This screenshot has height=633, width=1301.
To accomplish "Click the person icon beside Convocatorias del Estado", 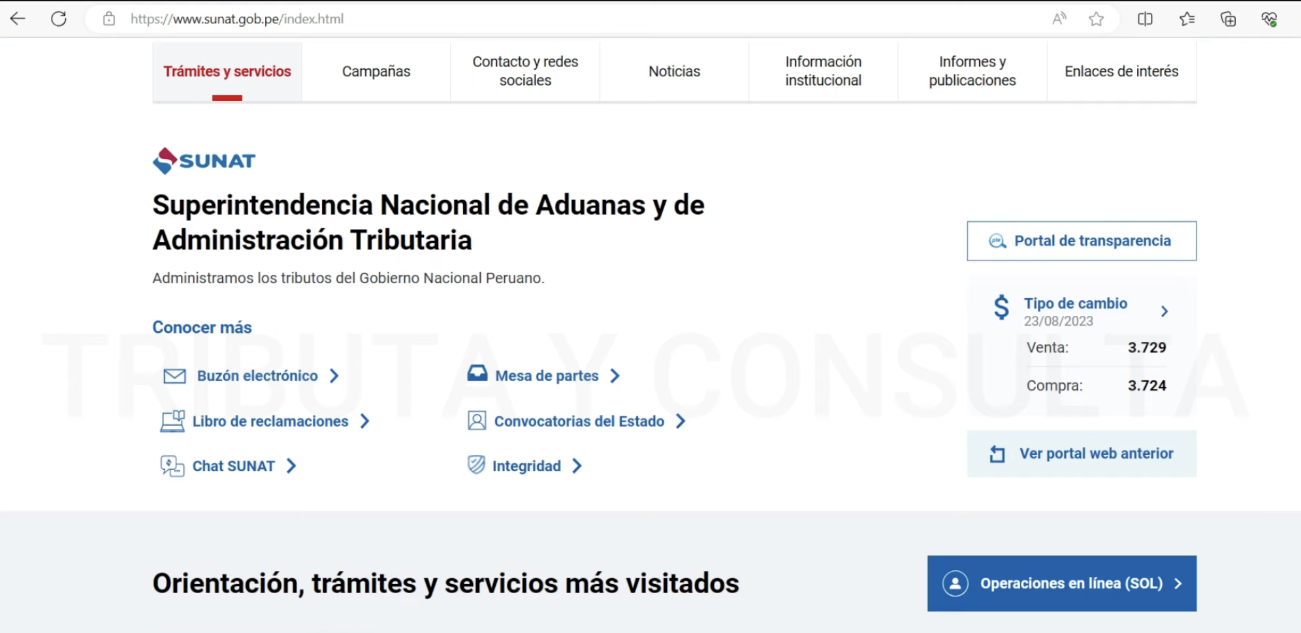I will [477, 421].
